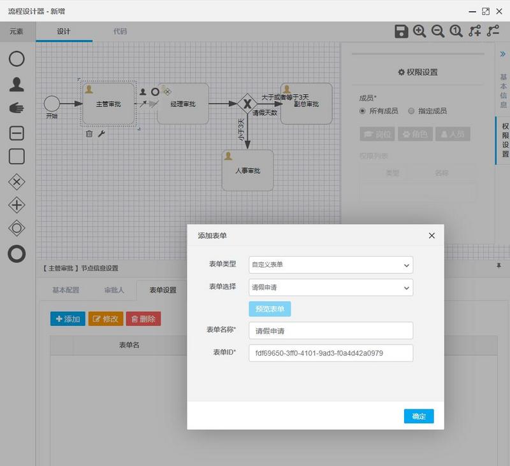Confirm dialog with 确定 button
The width and height of the screenshot is (510, 466).
(419, 416)
